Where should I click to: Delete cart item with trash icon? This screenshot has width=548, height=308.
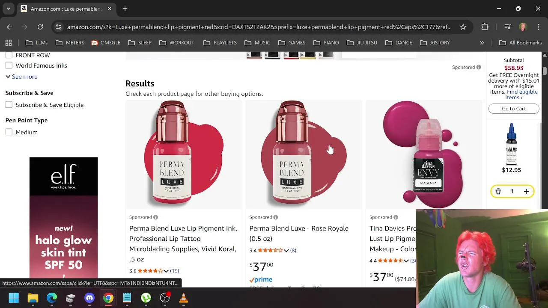498,192
